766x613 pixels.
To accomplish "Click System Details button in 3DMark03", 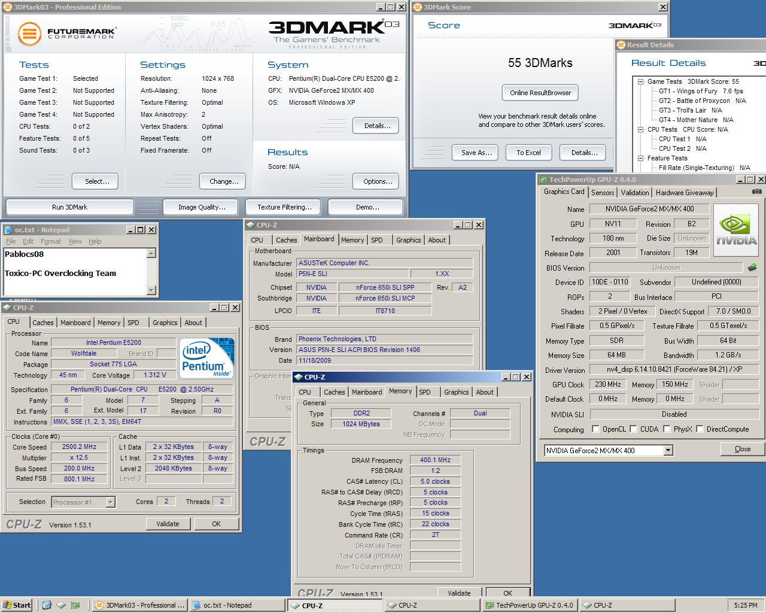I will [x=376, y=126].
